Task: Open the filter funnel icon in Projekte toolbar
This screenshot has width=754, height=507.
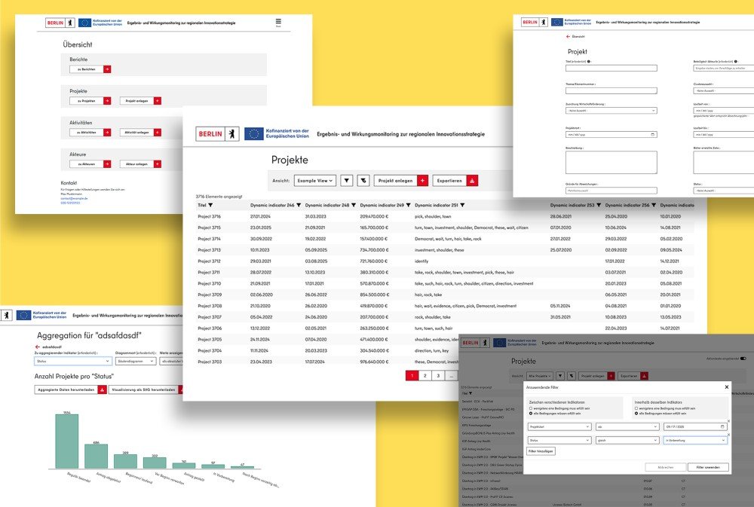Action: pos(347,180)
